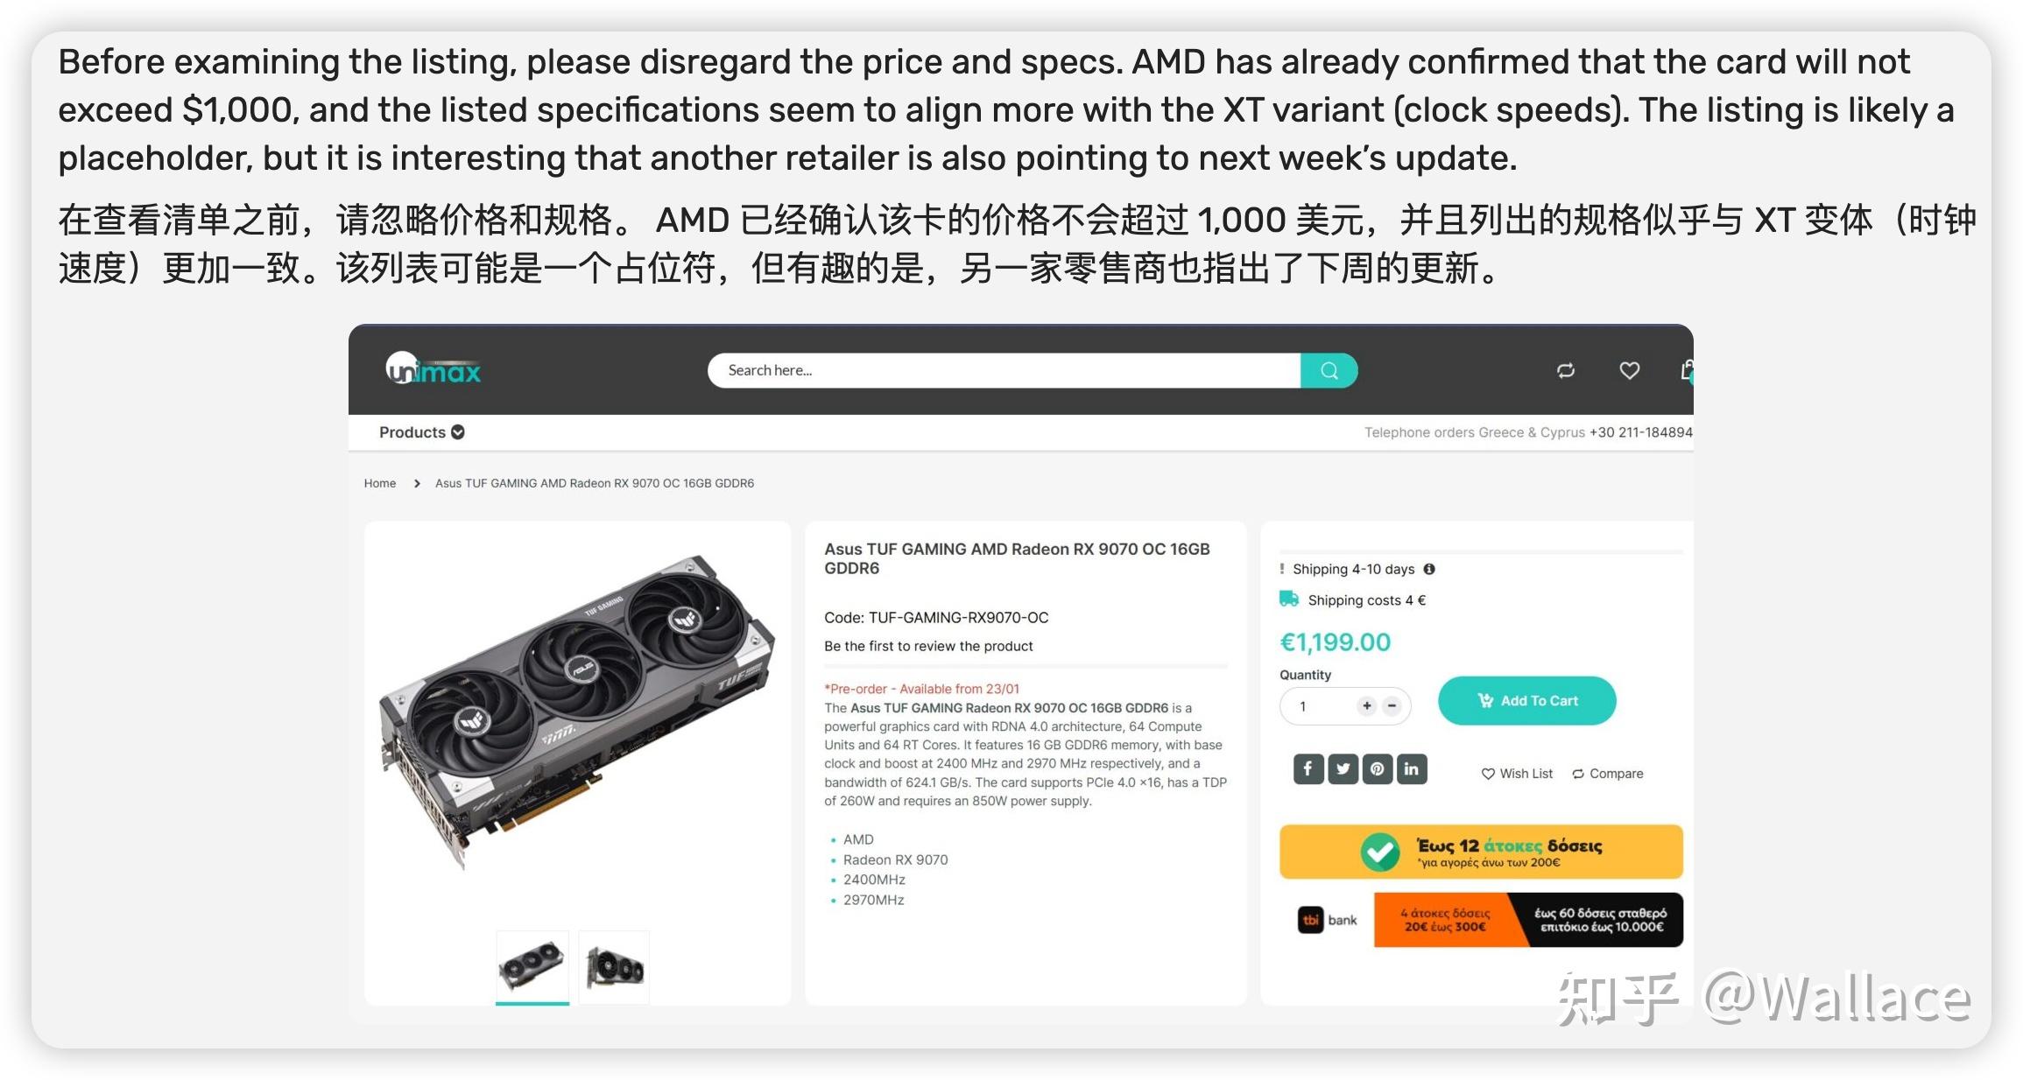
Task: Click the Add To Cart button
Action: [x=1526, y=700]
